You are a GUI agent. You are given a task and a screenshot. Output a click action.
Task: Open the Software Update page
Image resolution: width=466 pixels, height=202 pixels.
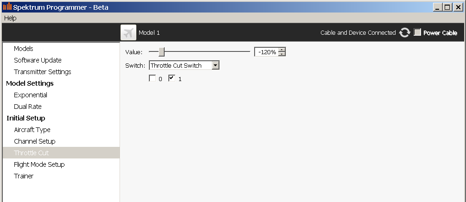(38, 60)
